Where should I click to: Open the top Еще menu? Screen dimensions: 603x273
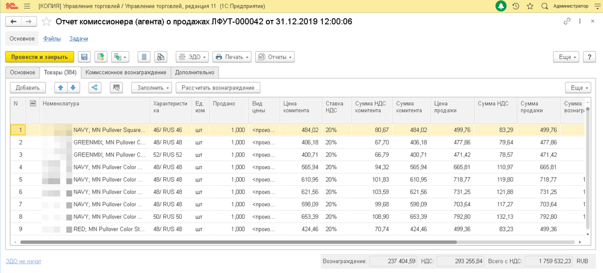coord(566,57)
